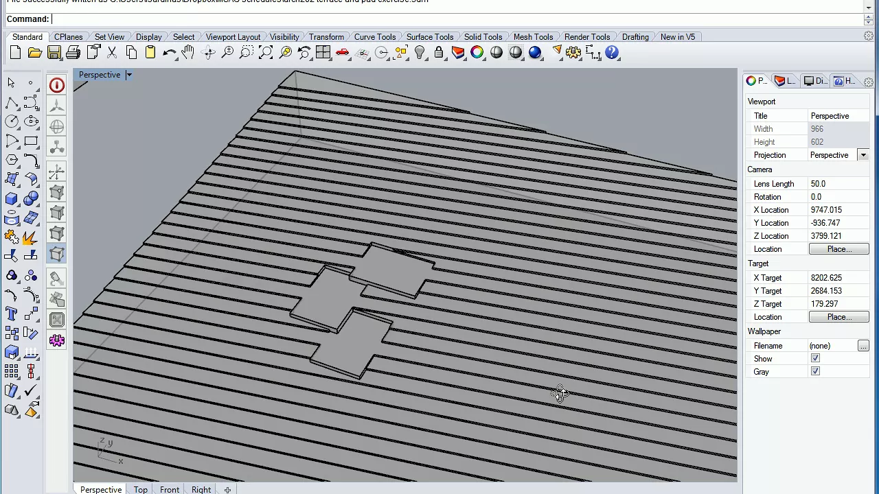The height and width of the screenshot is (494, 879).
Task: Click Place button for Target Location
Action: tap(839, 317)
